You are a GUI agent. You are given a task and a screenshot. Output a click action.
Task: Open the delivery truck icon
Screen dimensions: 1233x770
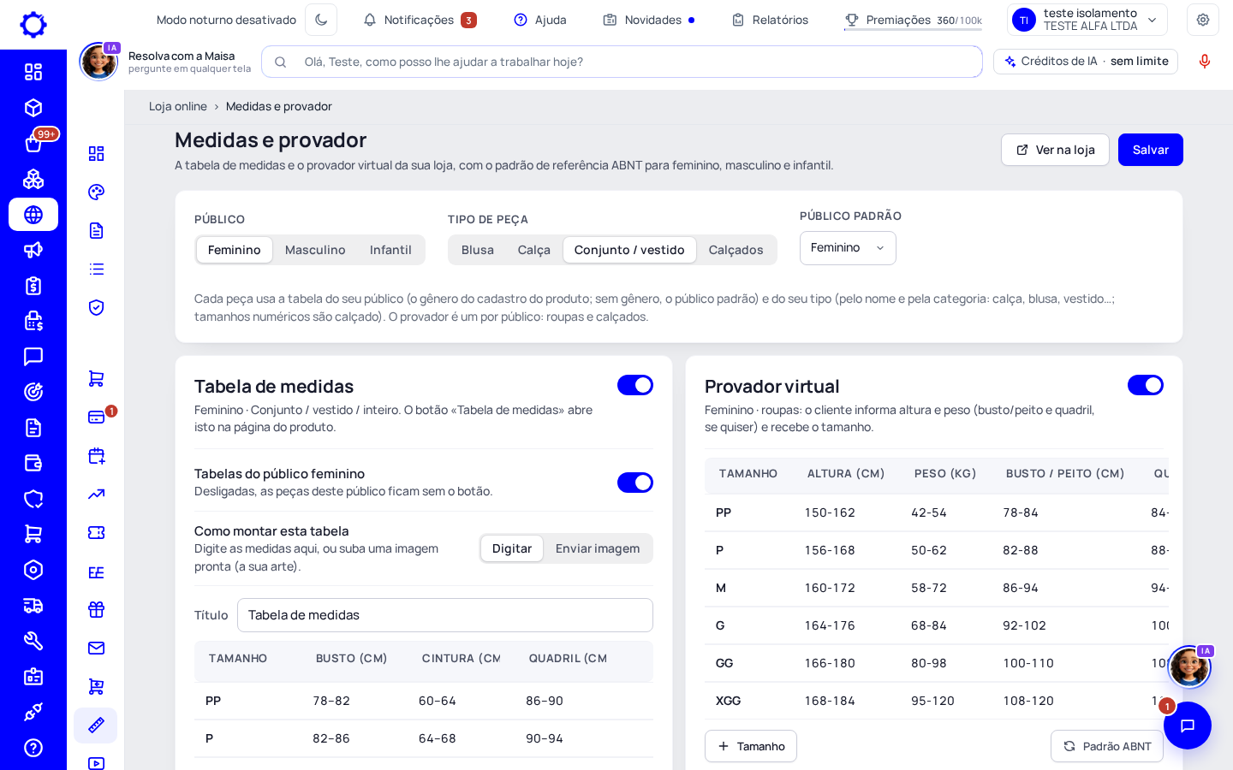[33, 606]
